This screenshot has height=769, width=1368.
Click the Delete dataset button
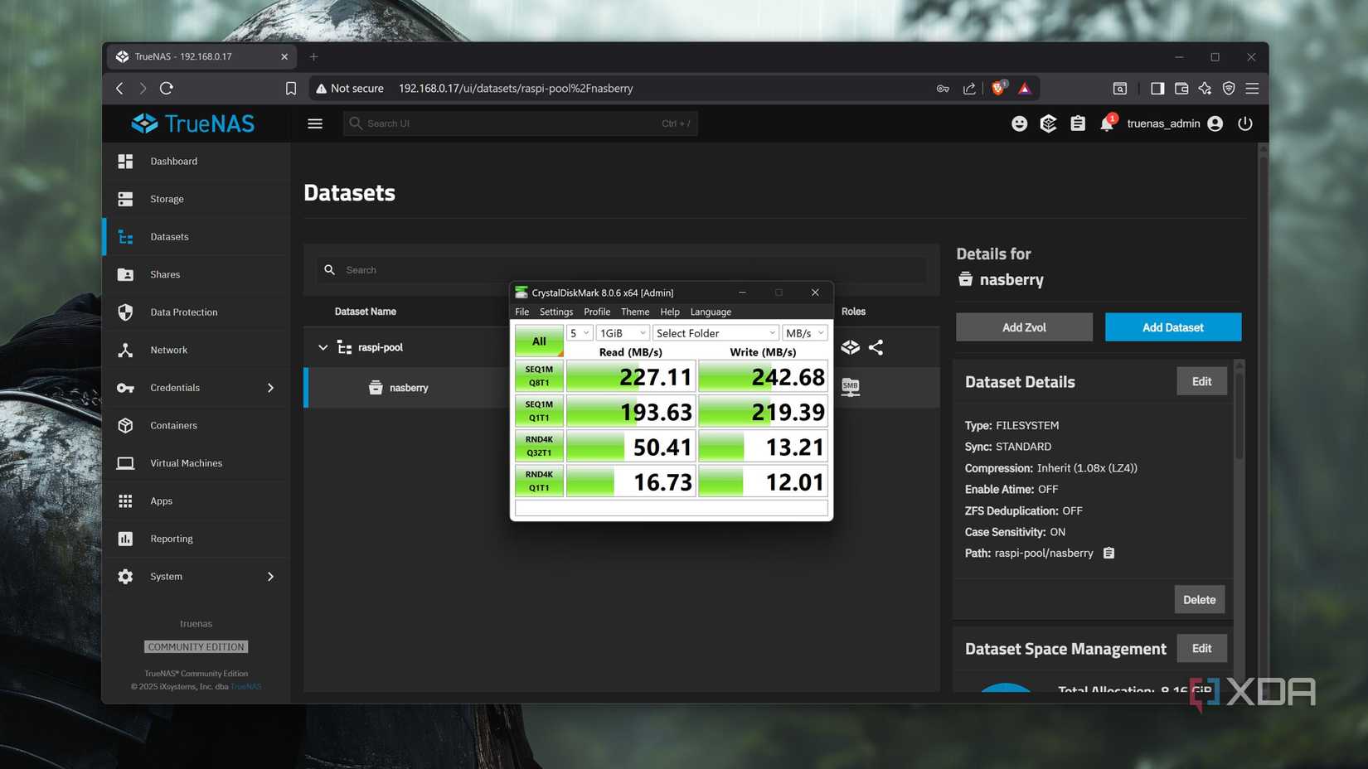(x=1199, y=600)
